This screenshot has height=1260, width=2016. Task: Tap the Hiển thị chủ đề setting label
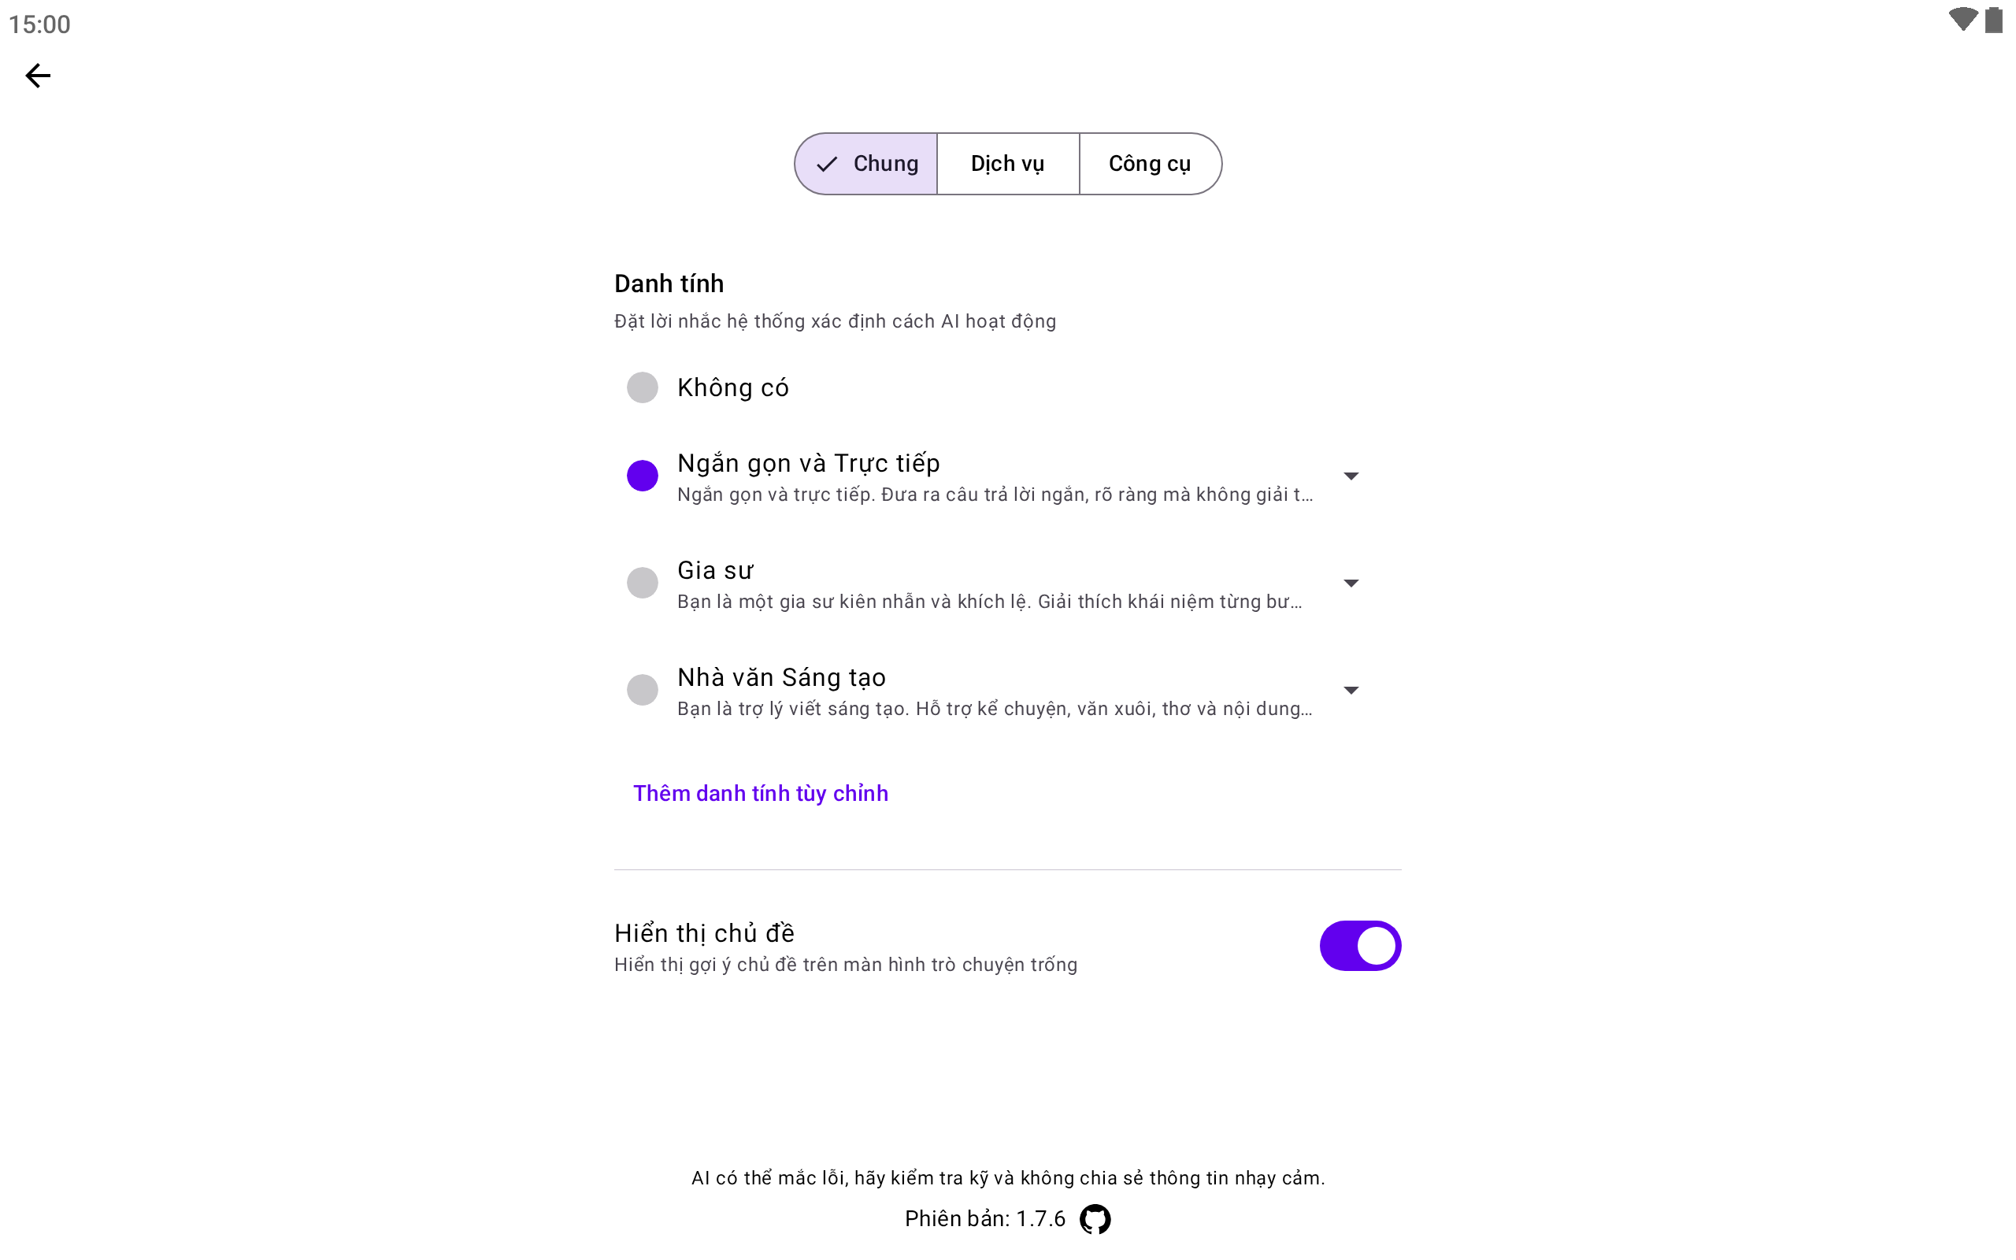tap(704, 932)
